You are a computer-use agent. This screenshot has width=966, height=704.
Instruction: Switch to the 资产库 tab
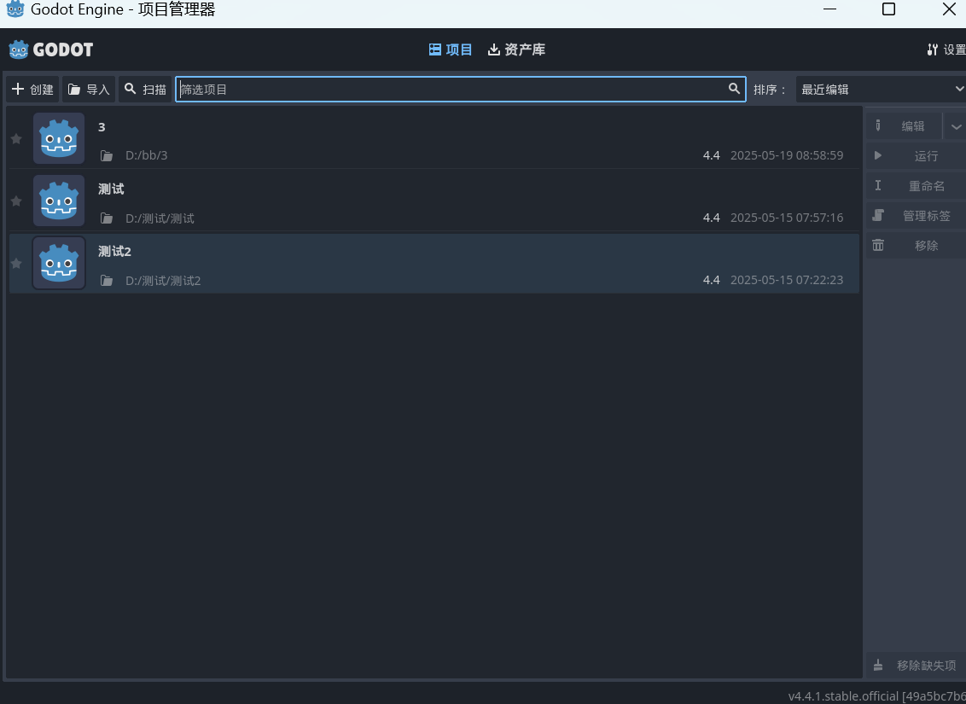coord(516,49)
